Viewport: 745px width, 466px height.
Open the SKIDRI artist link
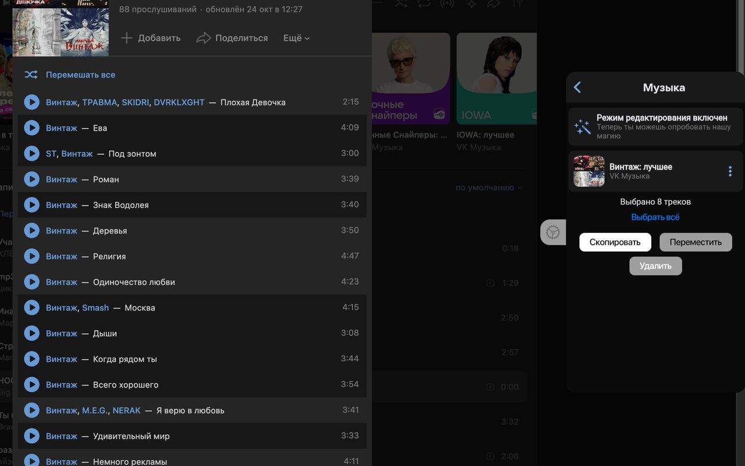tap(136, 103)
